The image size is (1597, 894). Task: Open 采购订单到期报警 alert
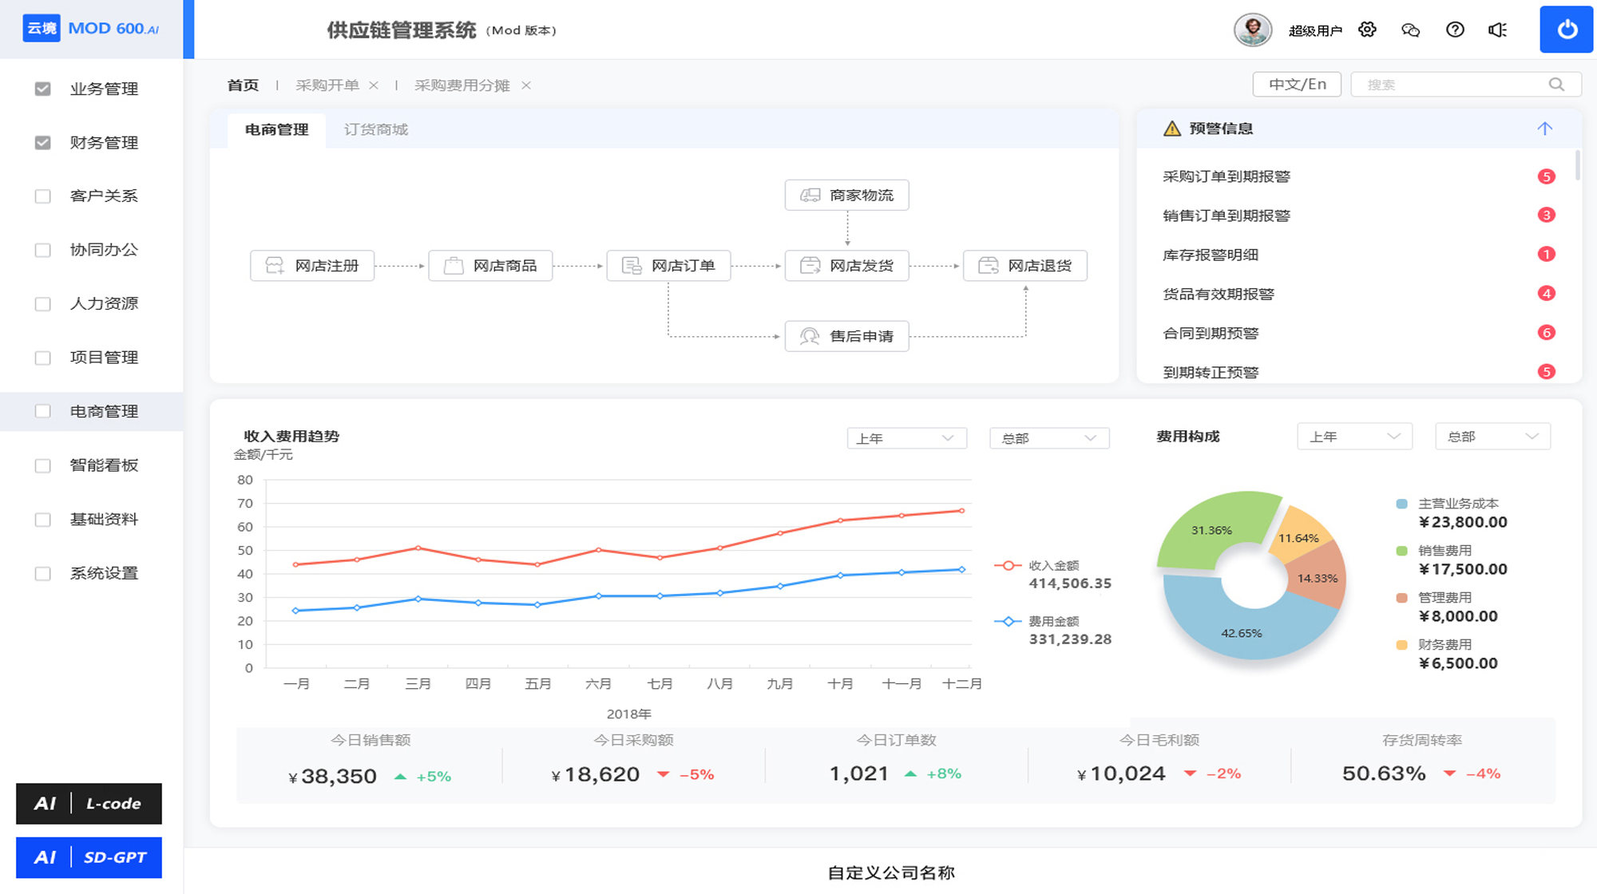tap(1226, 176)
